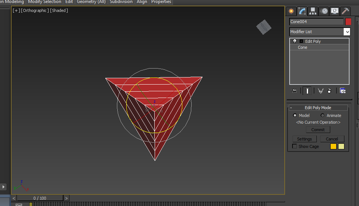The image size is (359, 206).
Task: Step back with the time slider's left arrow
Action: click(x=14, y=198)
